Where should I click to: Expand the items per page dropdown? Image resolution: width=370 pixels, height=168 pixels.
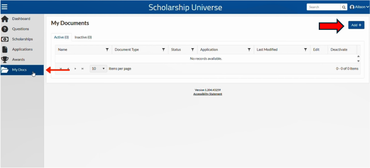tap(98, 69)
